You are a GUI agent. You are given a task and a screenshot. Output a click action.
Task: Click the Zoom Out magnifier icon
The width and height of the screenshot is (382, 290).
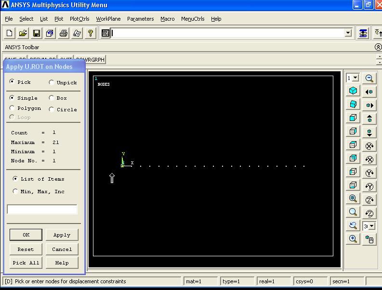pyautogui.click(x=369, y=78)
